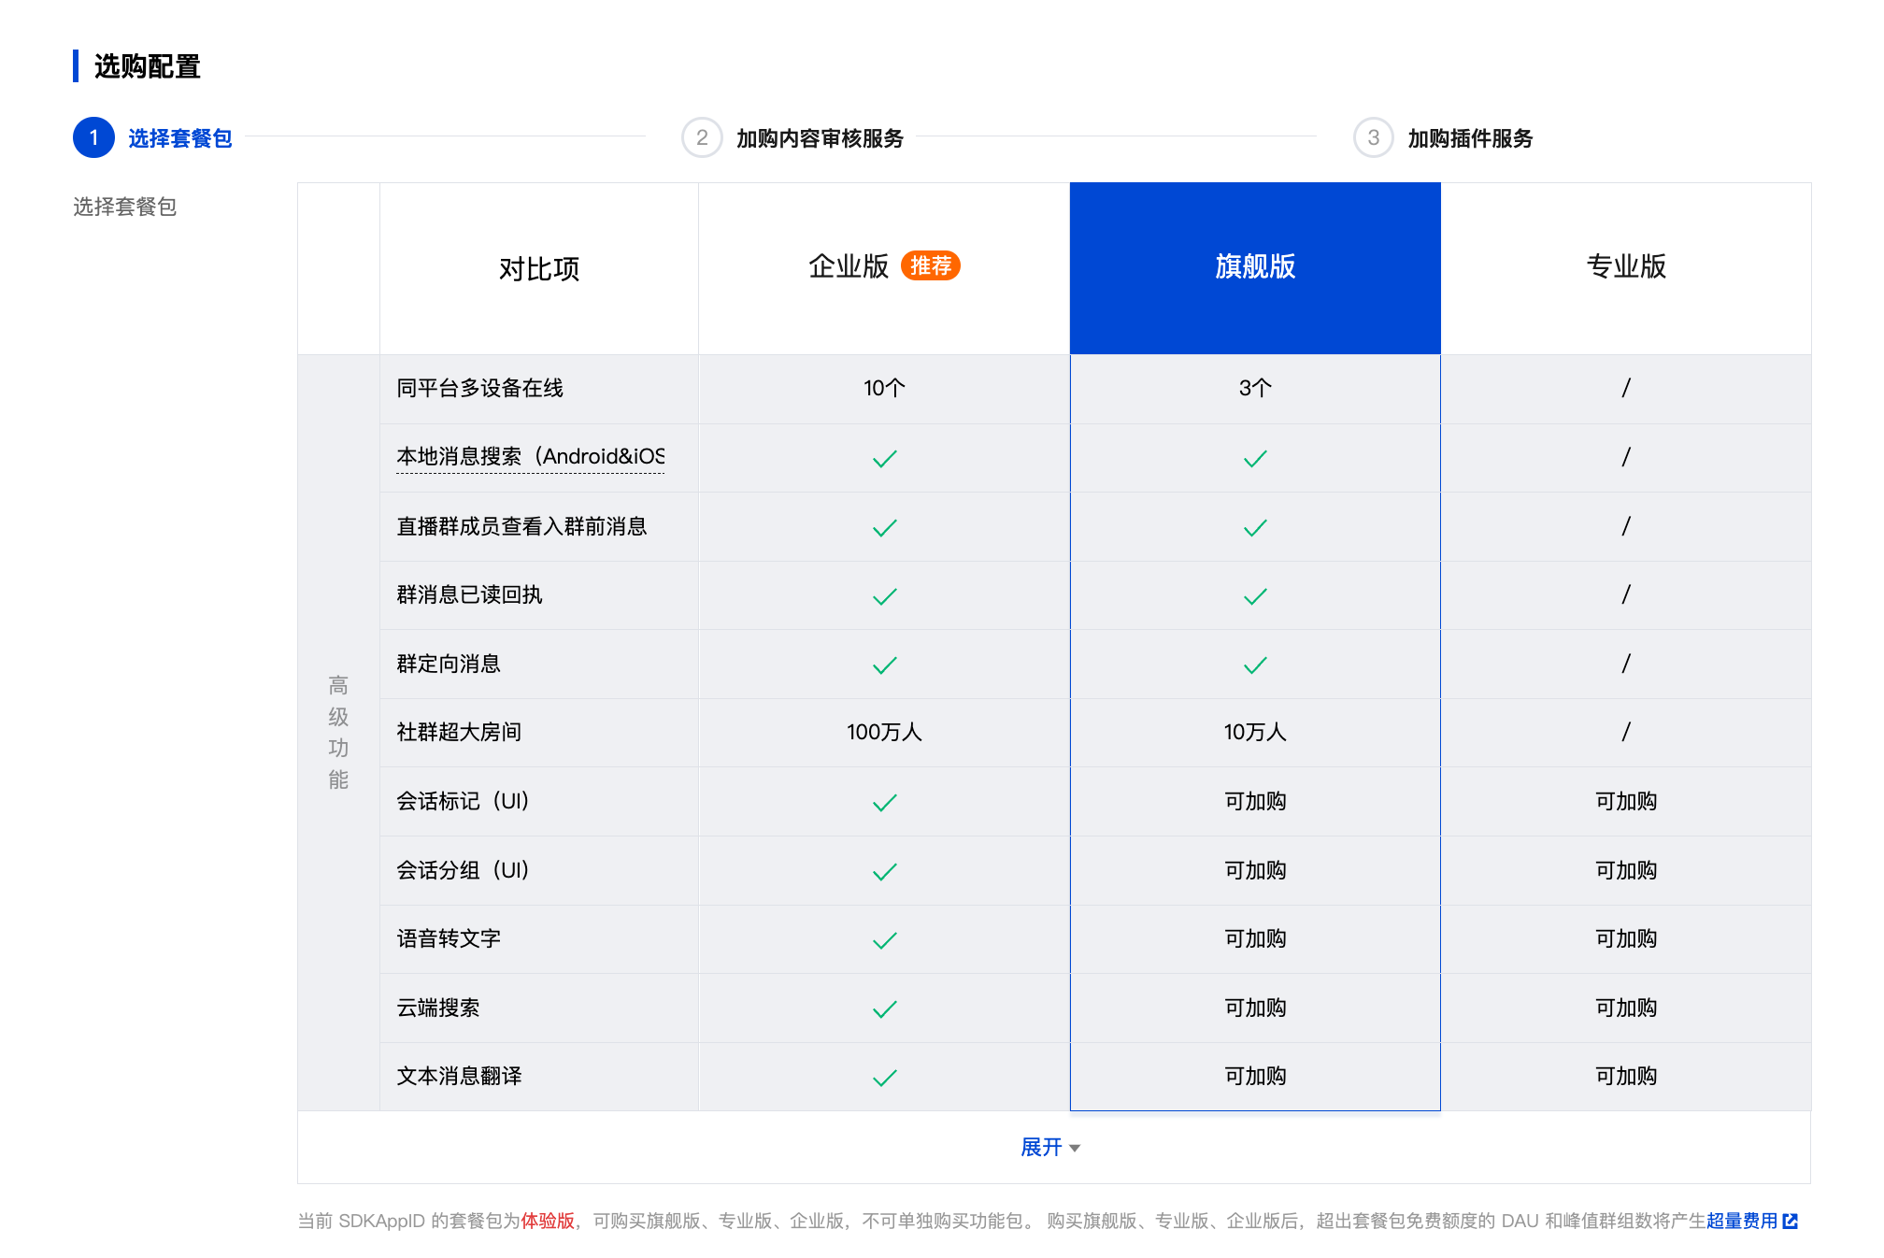Viewport: 1884px width, 1258px height.
Task: Click the grey 选择套餐包 side label
Action: click(x=125, y=207)
